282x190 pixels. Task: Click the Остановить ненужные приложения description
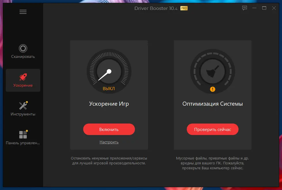pyautogui.click(x=109, y=161)
